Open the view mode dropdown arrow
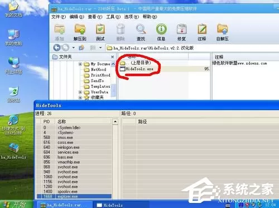 [100, 48]
